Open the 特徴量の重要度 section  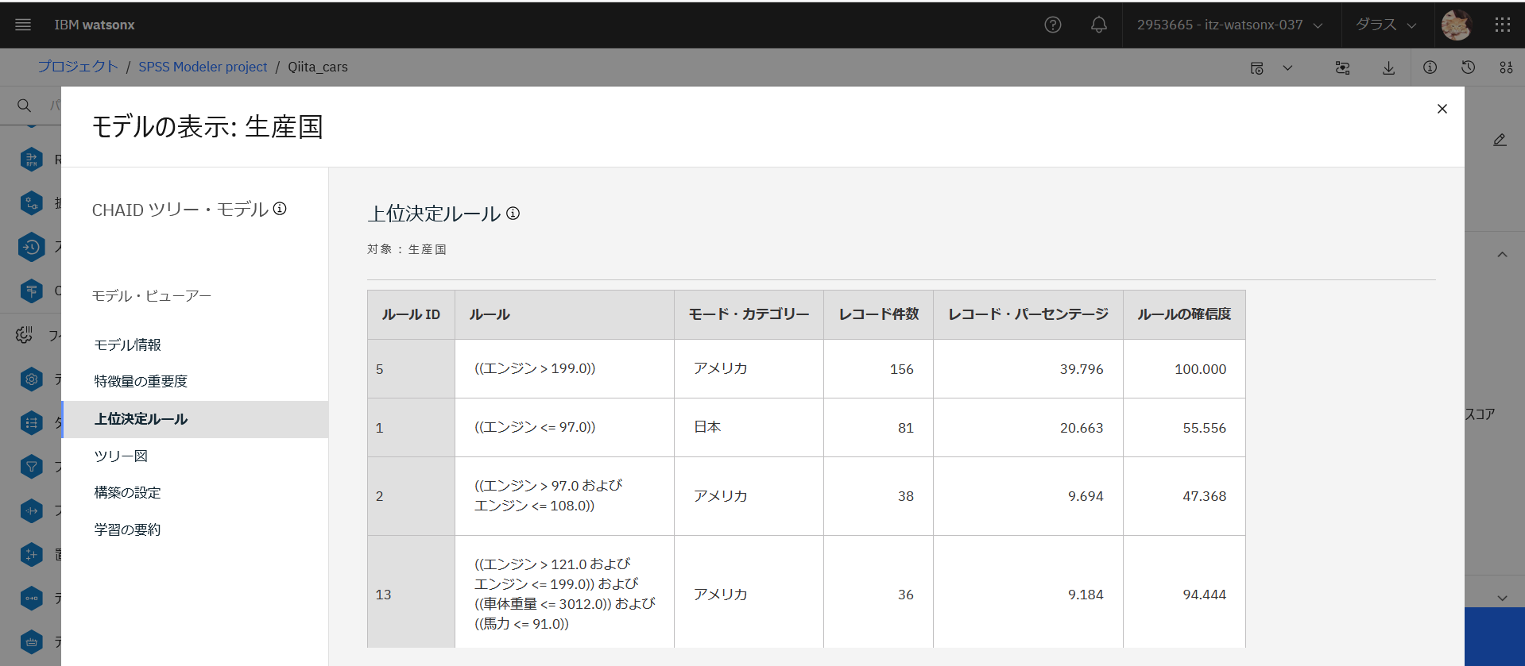(195, 382)
